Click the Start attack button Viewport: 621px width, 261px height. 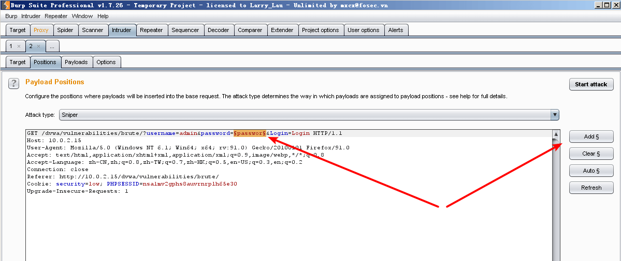click(x=591, y=84)
